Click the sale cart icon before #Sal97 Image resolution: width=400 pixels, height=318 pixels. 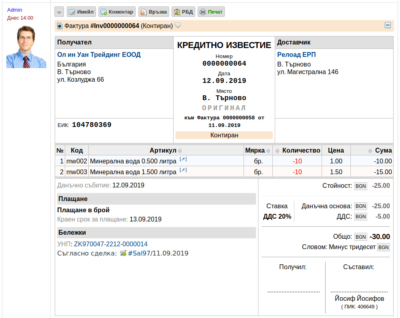coord(123,254)
